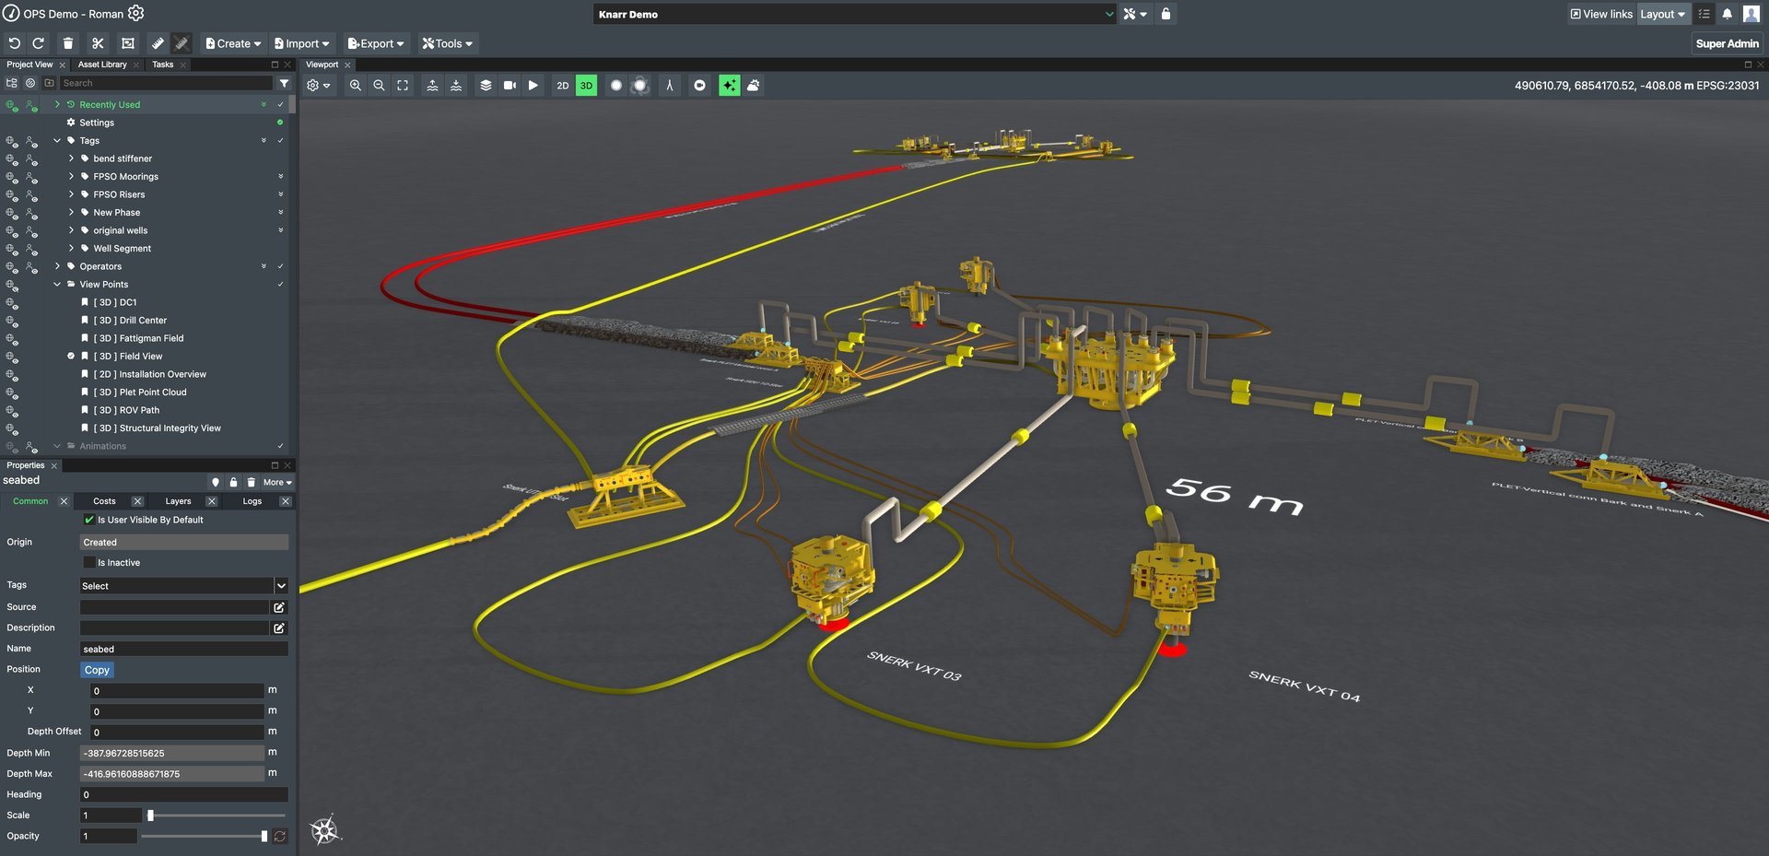Click the filter funnel beside Search

[284, 84]
